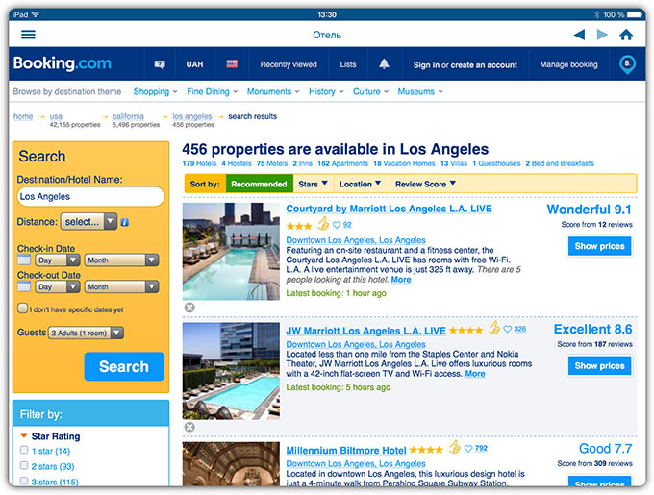The image size is (654, 495).
Task: Sort results by Recommended
Action: pos(259,184)
